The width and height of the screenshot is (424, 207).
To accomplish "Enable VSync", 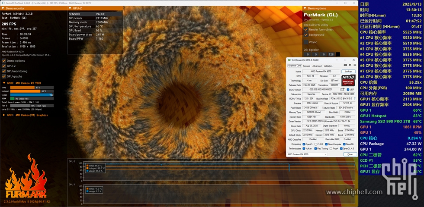I will 306,42.
